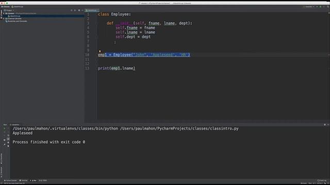Open the Project view selector dropdown
The width and height of the screenshot is (330, 185).
pyautogui.click(x=9, y=10)
